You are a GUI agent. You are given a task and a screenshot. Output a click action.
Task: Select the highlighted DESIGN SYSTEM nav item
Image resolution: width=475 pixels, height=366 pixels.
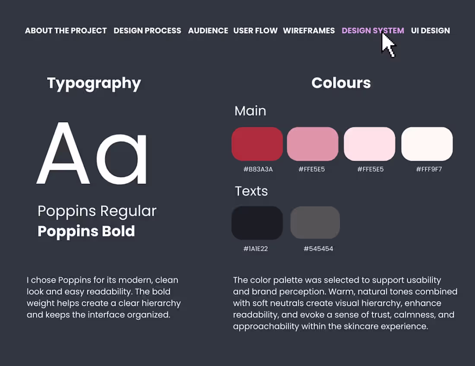pyautogui.click(x=373, y=31)
